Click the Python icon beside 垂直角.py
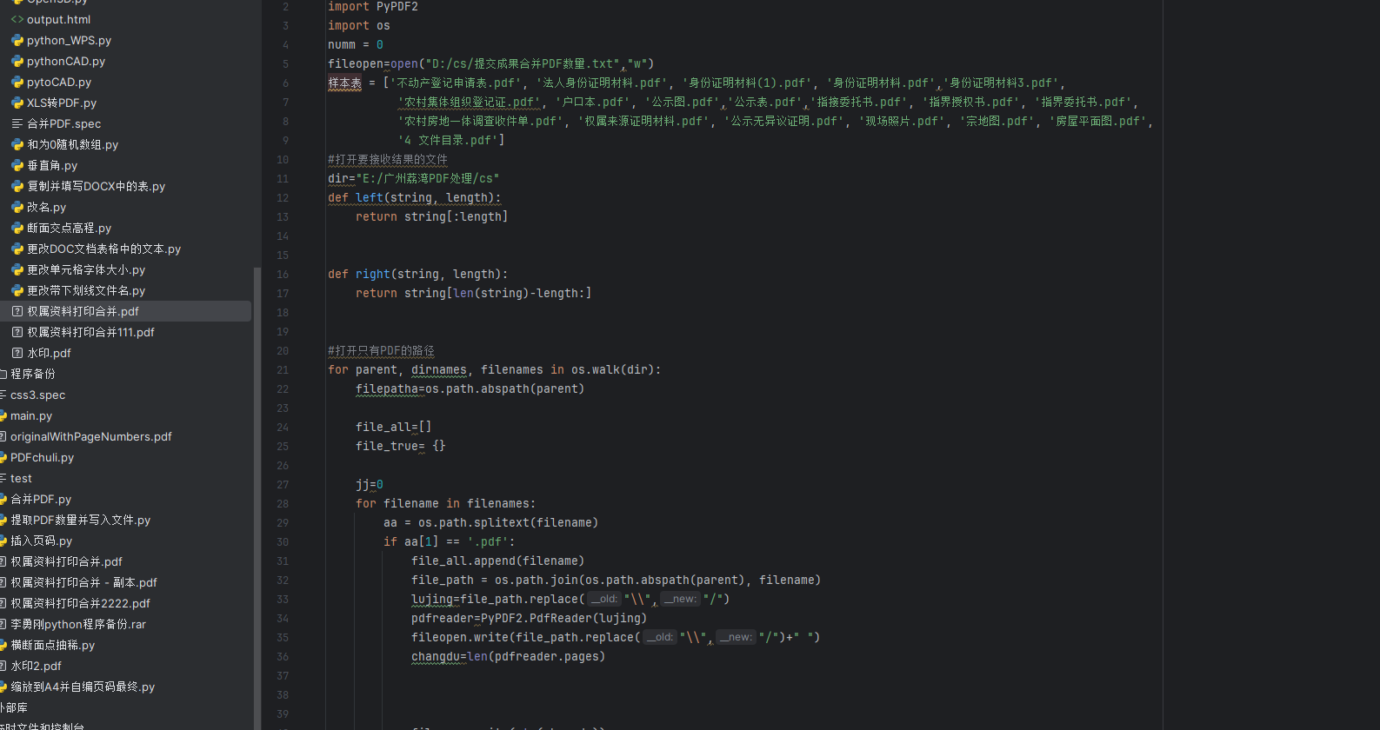 17,165
